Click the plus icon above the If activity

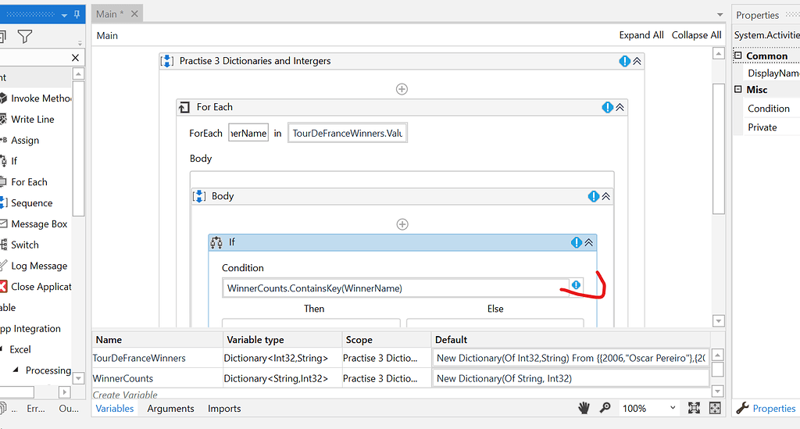tap(402, 224)
